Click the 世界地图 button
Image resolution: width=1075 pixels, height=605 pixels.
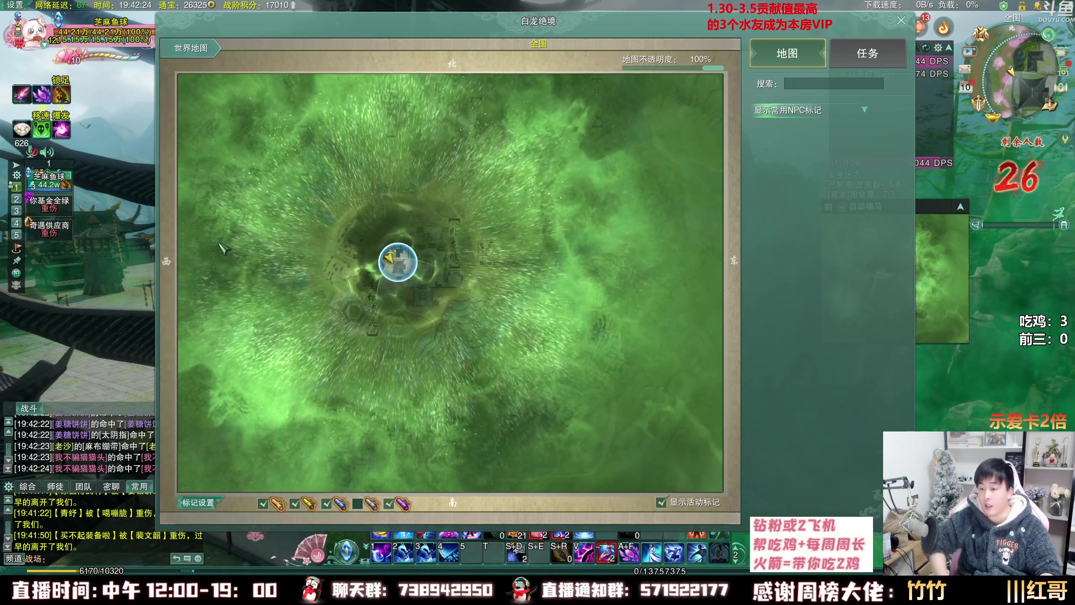pyautogui.click(x=191, y=48)
